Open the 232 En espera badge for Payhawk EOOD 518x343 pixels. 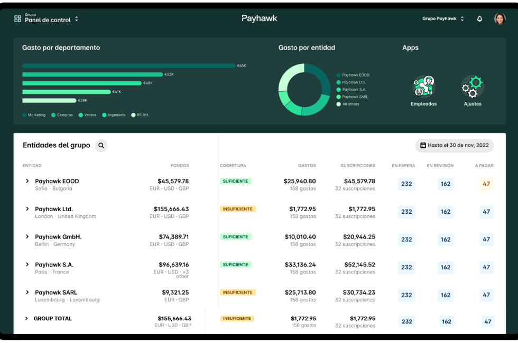pyautogui.click(x=406, y=184)
